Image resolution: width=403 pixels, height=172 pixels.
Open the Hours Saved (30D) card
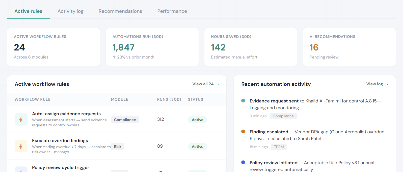pos(251,47)
